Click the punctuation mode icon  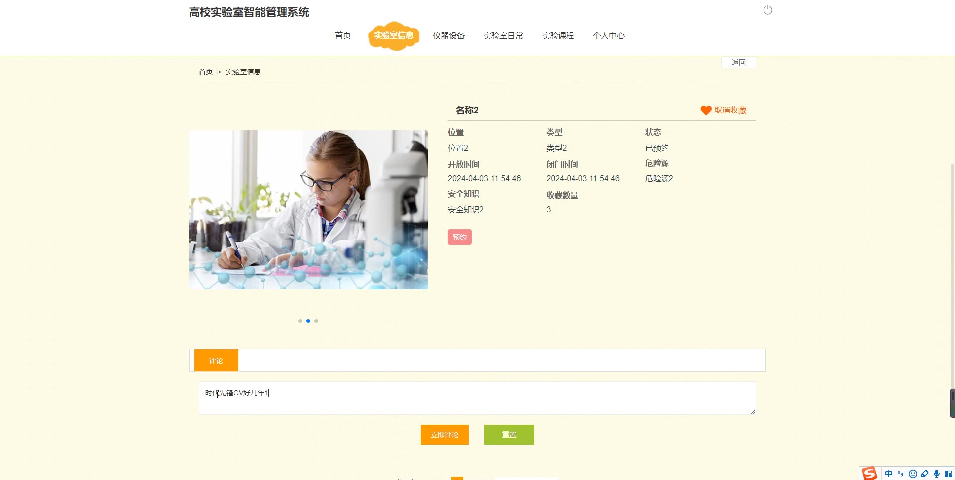click(x=901, y=474)
